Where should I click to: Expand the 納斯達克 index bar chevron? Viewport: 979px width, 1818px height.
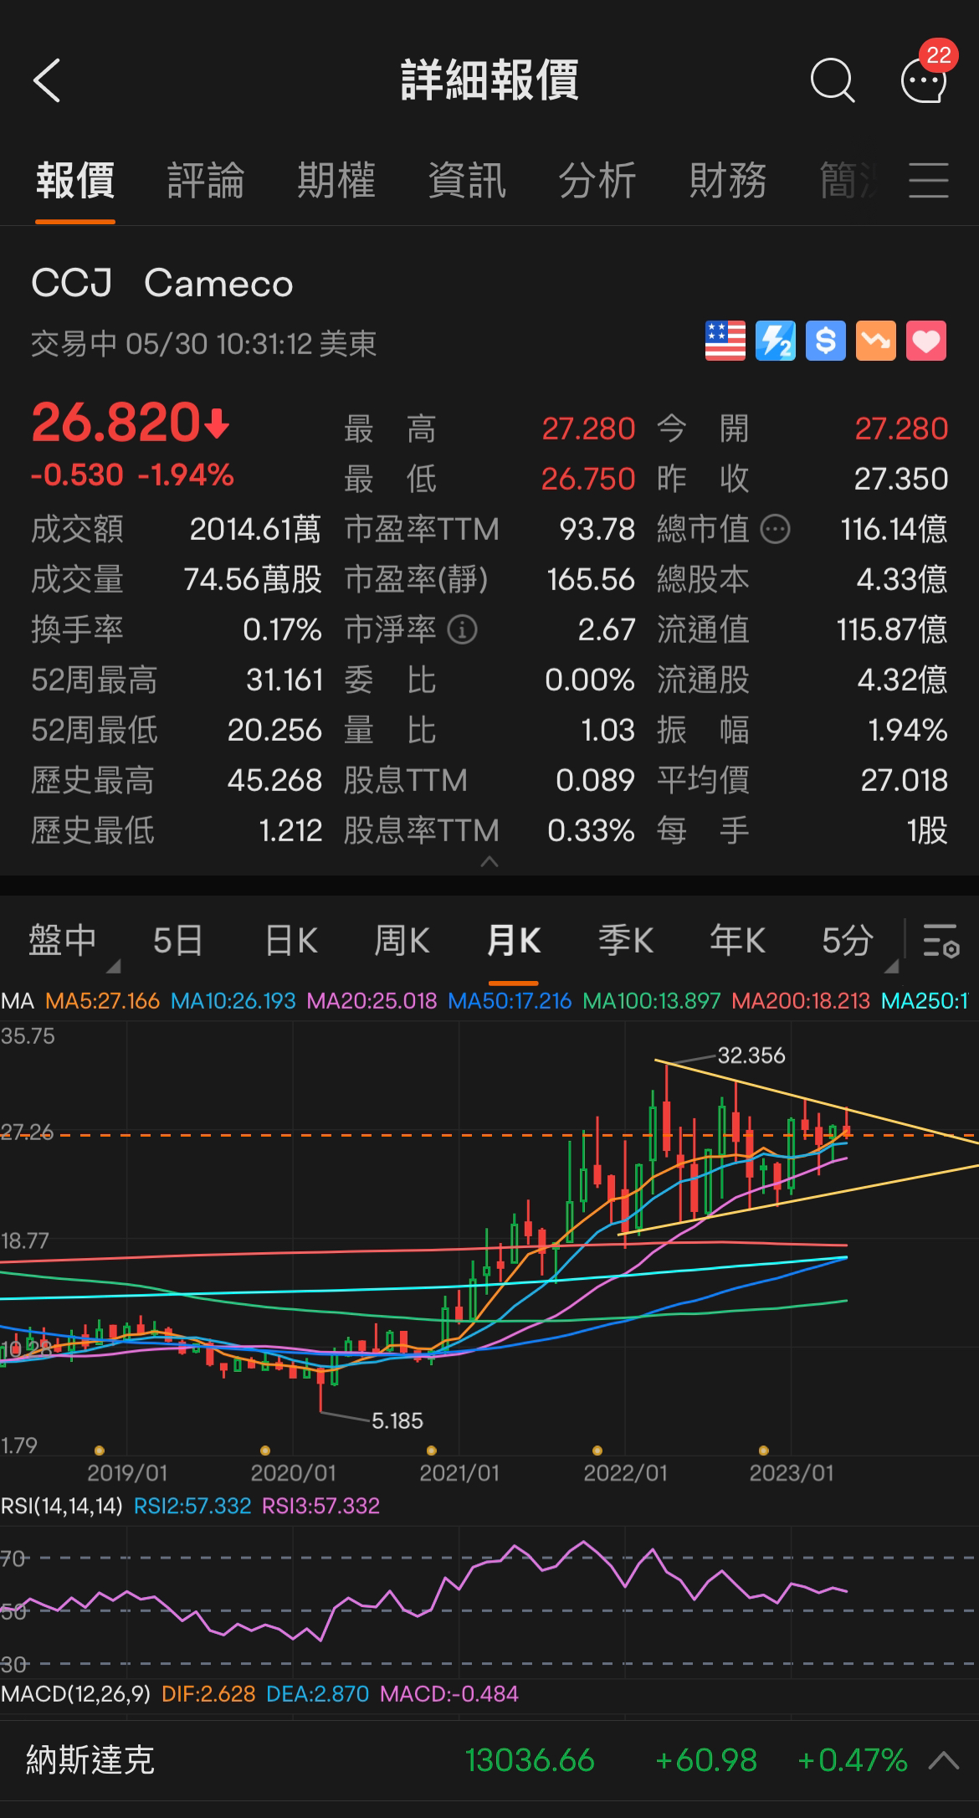pos(944,1760)
